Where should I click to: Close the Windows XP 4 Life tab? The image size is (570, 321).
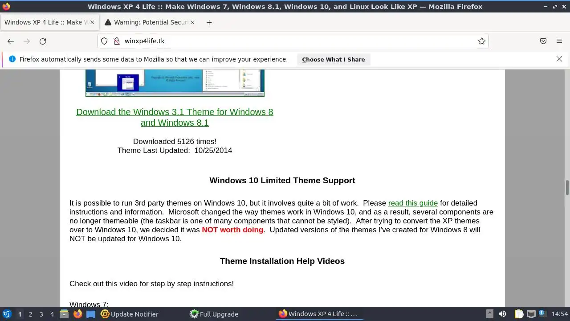[x=92, y=22]
